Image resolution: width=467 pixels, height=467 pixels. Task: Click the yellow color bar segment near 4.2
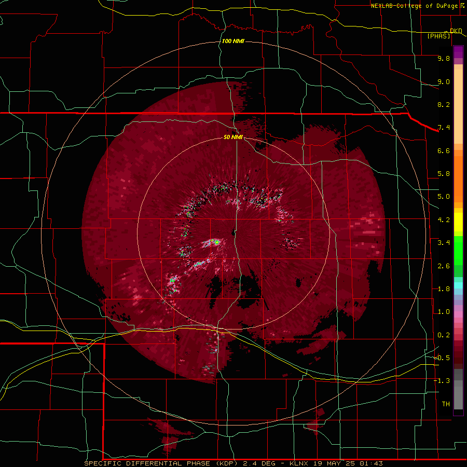(458, 222)
